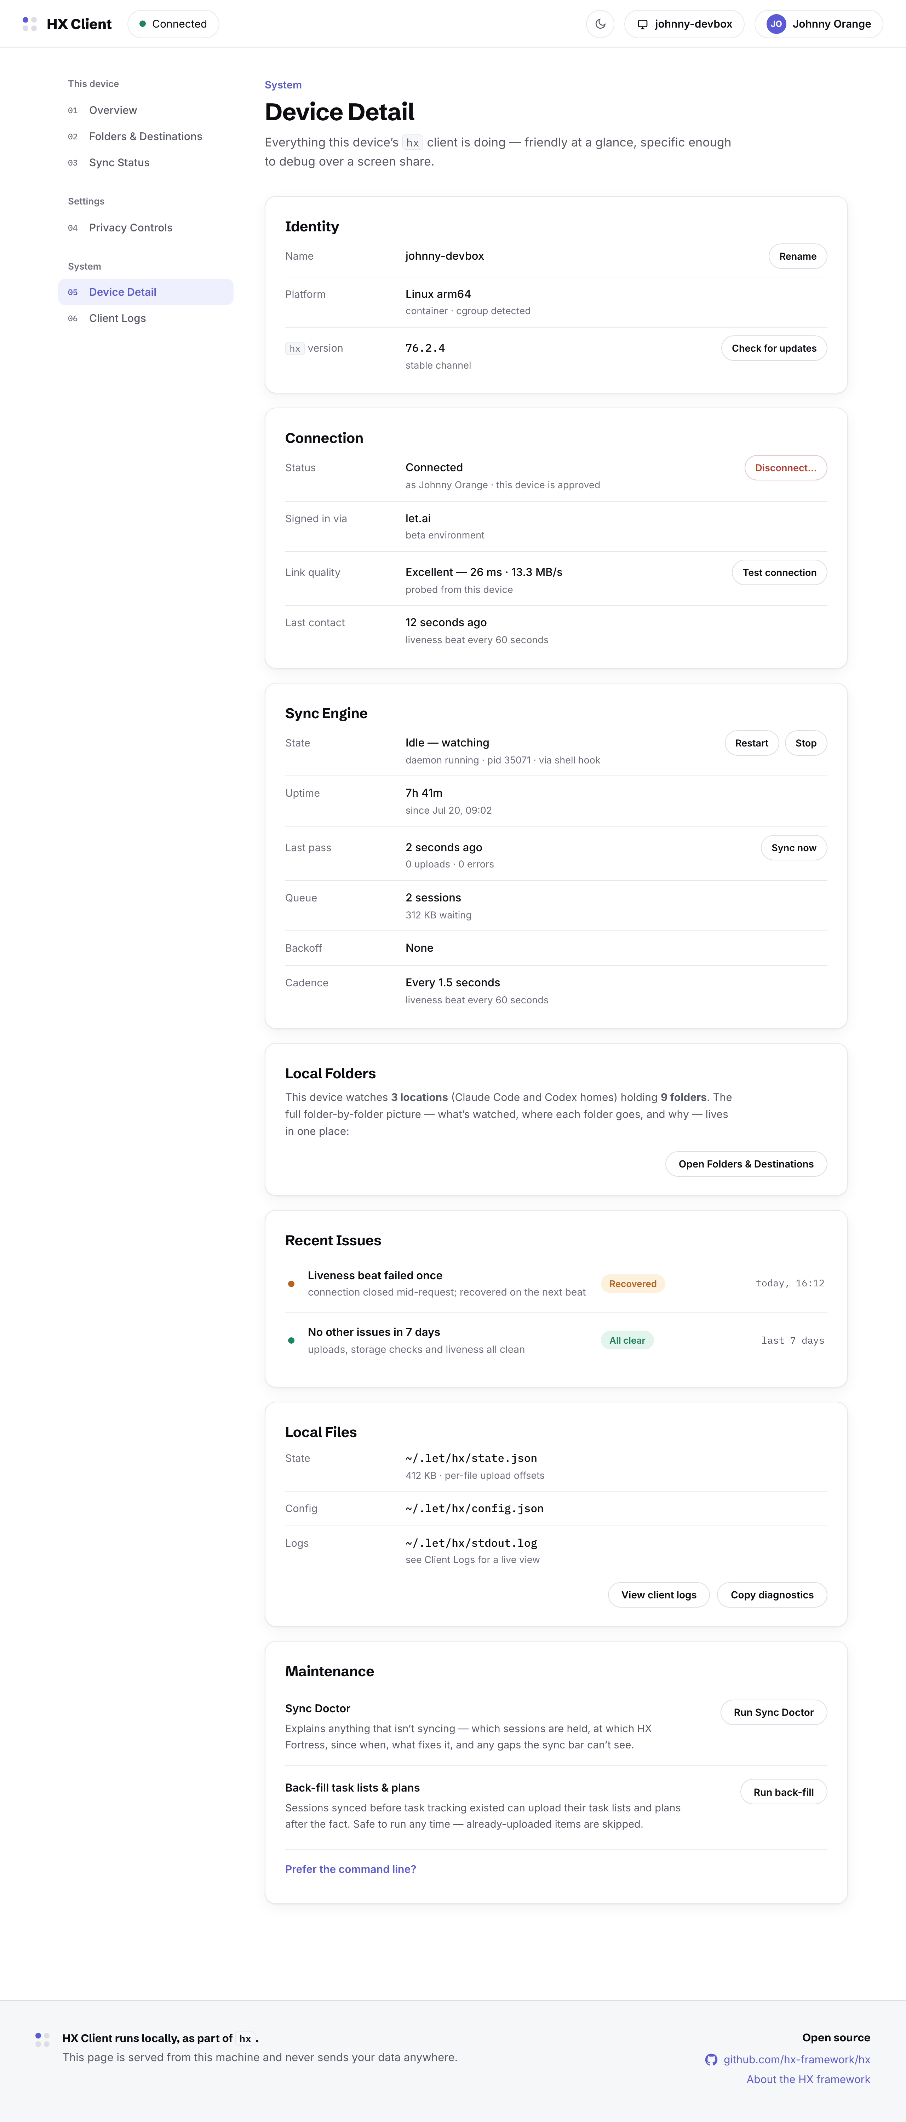Click the Recovered badge
The width and height of the screenshot is (906, 2122).
pos(632,1284)
